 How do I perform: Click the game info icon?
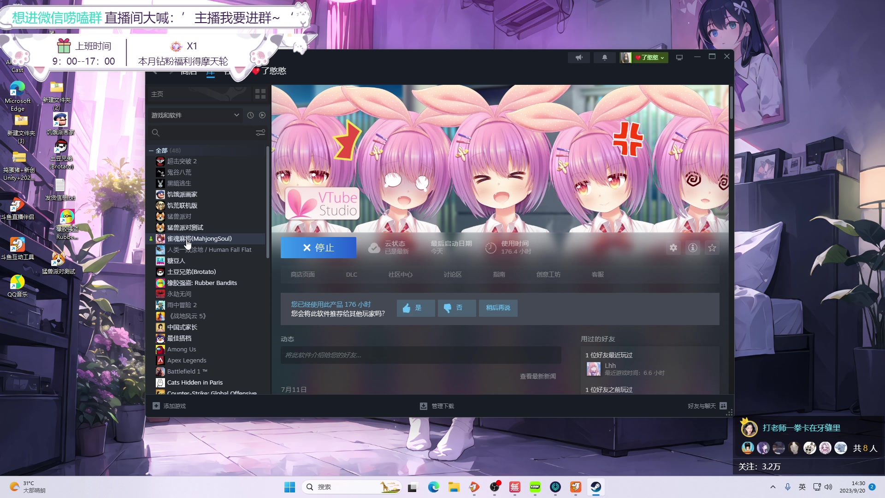point(693,248)
